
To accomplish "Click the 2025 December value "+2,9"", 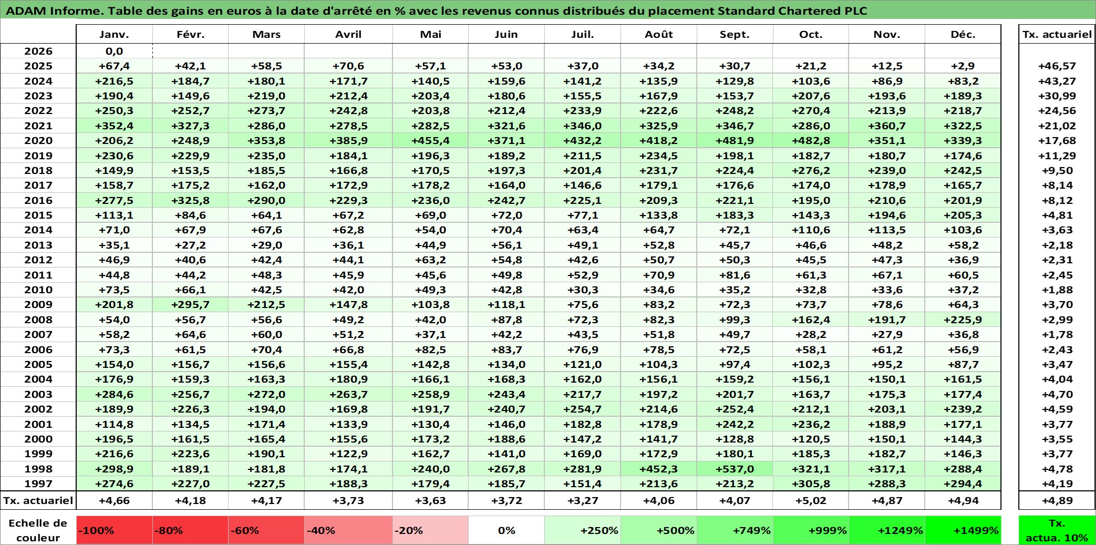I will 963,66.
